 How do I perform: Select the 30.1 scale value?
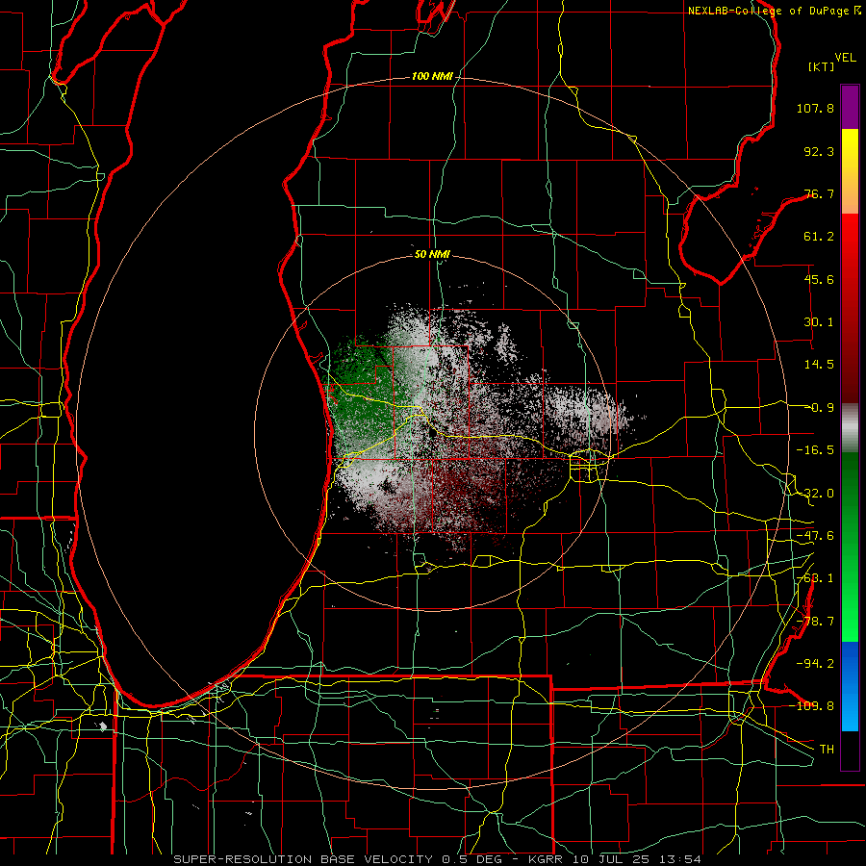(819, 322)
